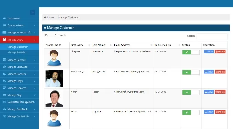Expand the Manage Financial Info chevron
Viewport: 233px width, 129px height.
click(35, 33)
